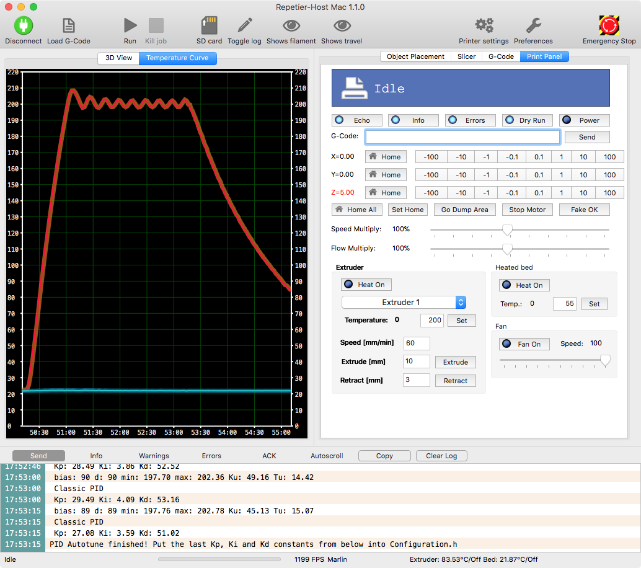
Task: Switch to the 3D View tab
Action: [x=118, y=58]
